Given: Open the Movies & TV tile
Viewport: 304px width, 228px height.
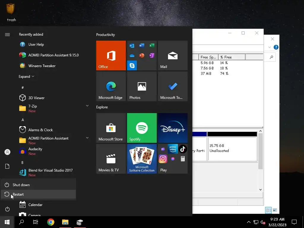Looking at the screenshot, I should click(x=111, y=159).
